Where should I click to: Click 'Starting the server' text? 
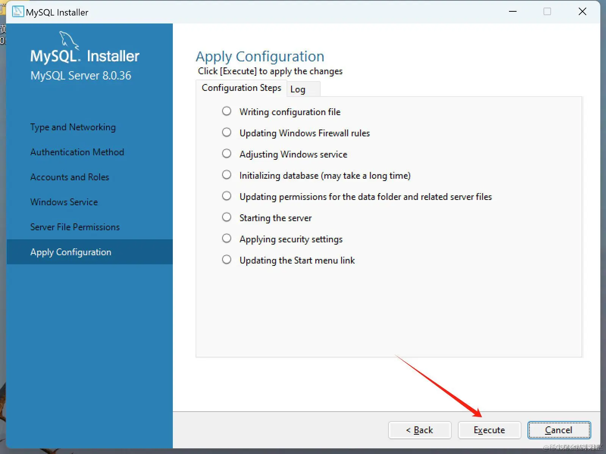click(276, 218)
